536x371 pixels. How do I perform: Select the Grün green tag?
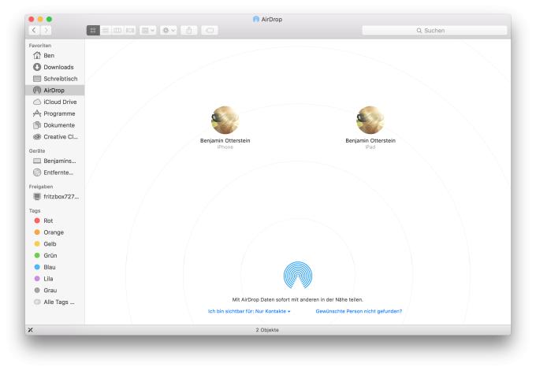(54, 255)
